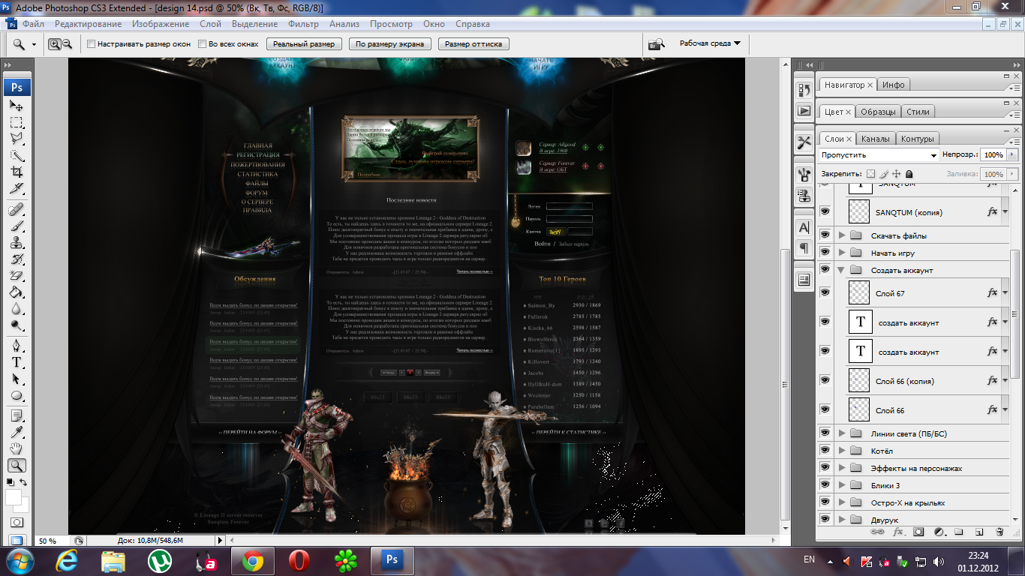This screenshot has width=1025, height=576.
Task: Check the 'Во всех окнах' option
Action: (x=203, y=44)
